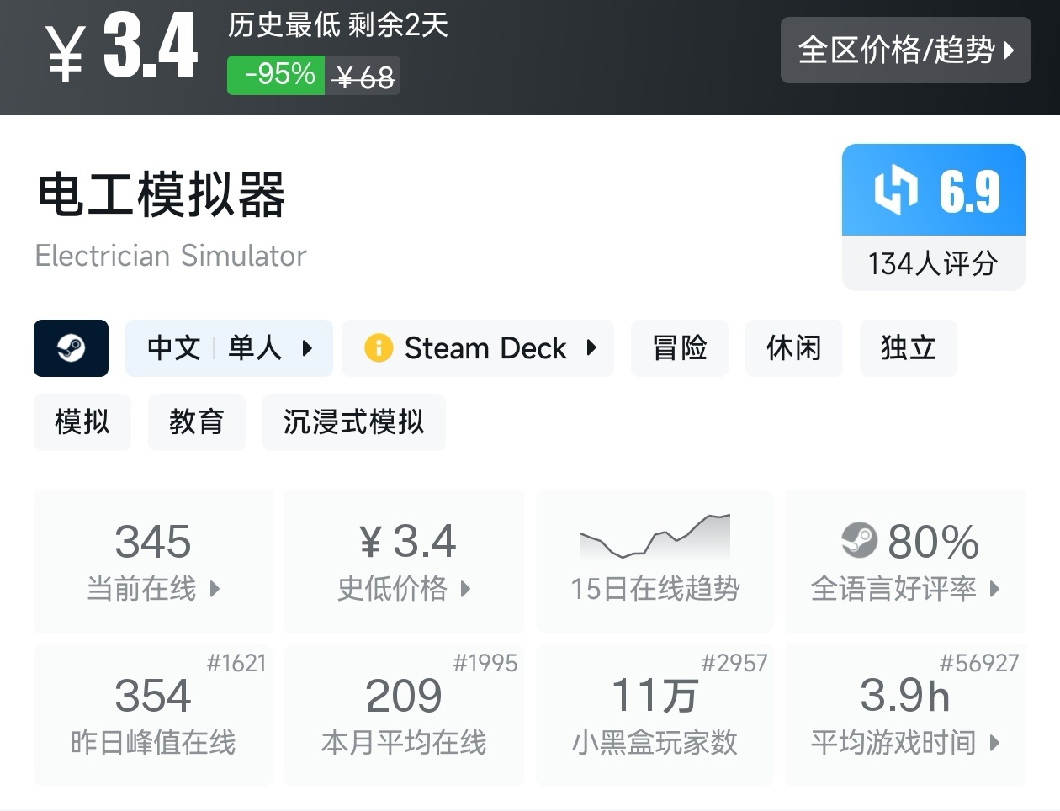Open 平均游戏时间 average playtime details
Image resolution: width=1060 pixels, height=811 pixels.
(x=905, y=715)
